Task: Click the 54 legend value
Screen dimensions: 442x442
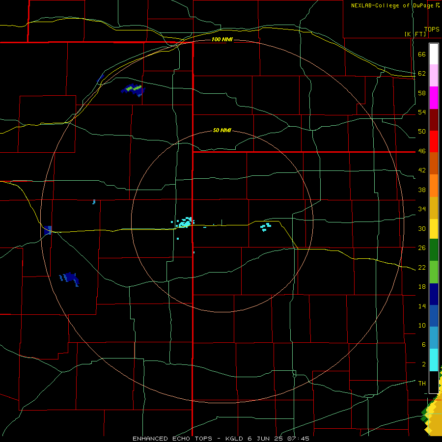Action: click(422, 112)
